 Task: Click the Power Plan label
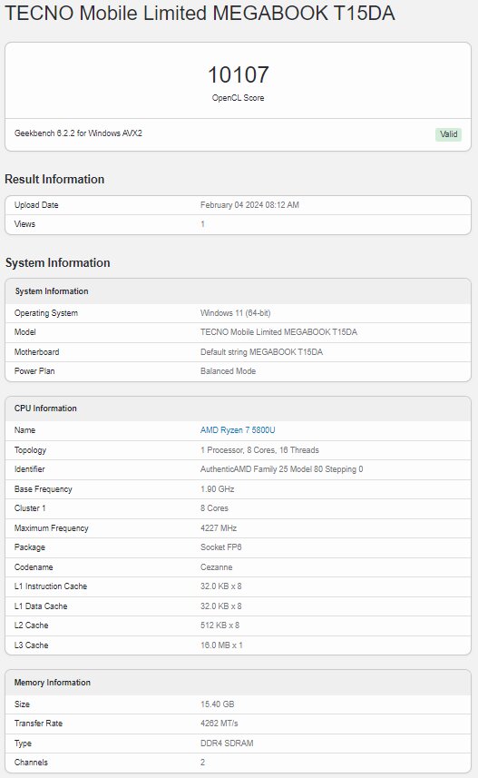click(x=34, y=371)
